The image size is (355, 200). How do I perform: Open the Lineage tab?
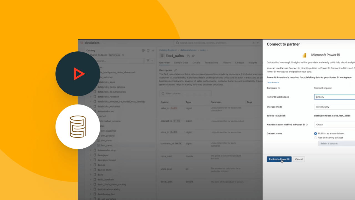(x=239, y=62)
